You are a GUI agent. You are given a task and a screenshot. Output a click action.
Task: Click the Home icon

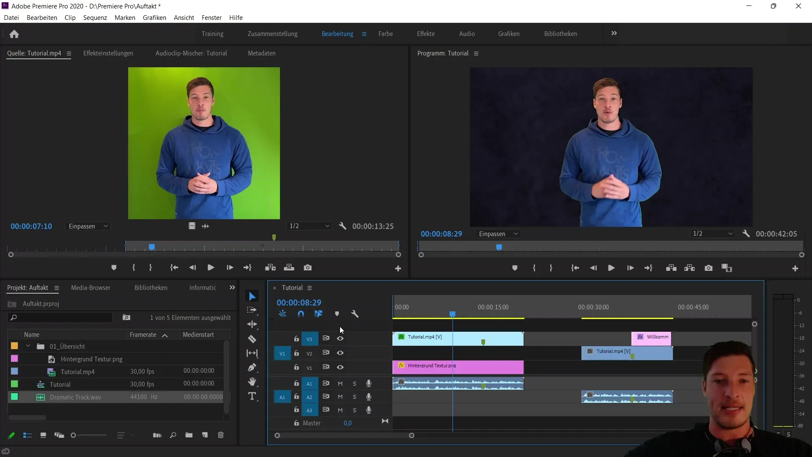(x=14, y=34)
